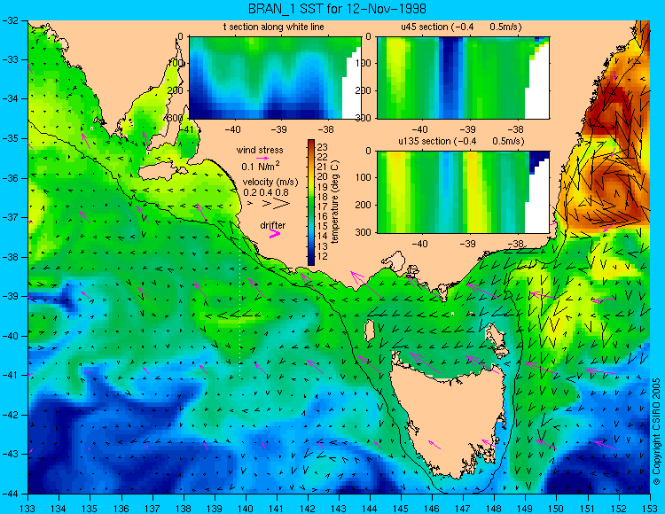The image size is (665, 514).
Task: Click the 136 longitude label on bottom axis
Action: 121,508
